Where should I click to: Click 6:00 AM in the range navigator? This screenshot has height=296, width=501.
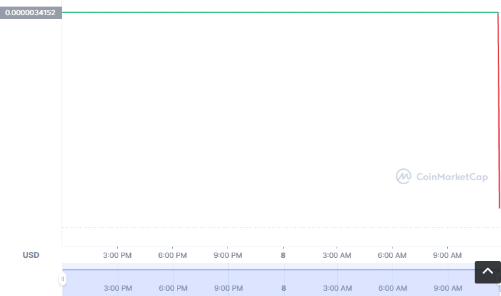(x=393, y=288)
